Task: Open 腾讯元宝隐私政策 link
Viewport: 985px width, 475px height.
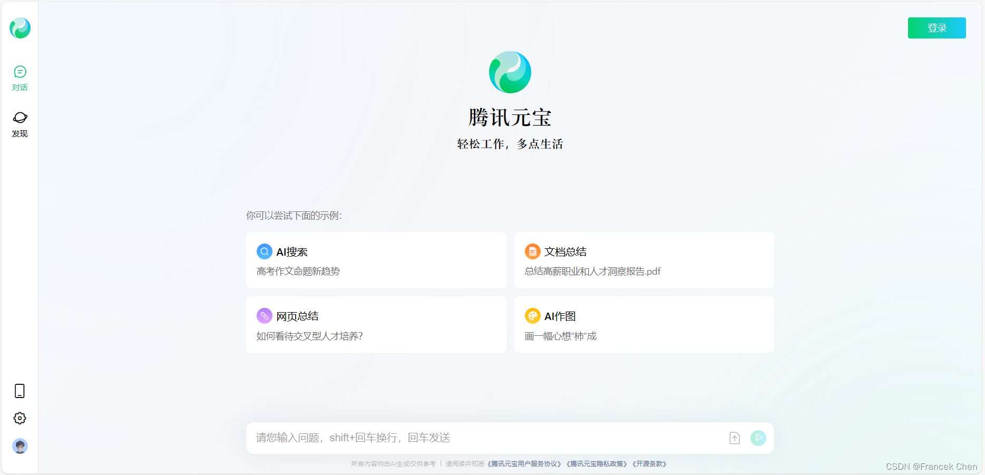Action: point(597,464)
